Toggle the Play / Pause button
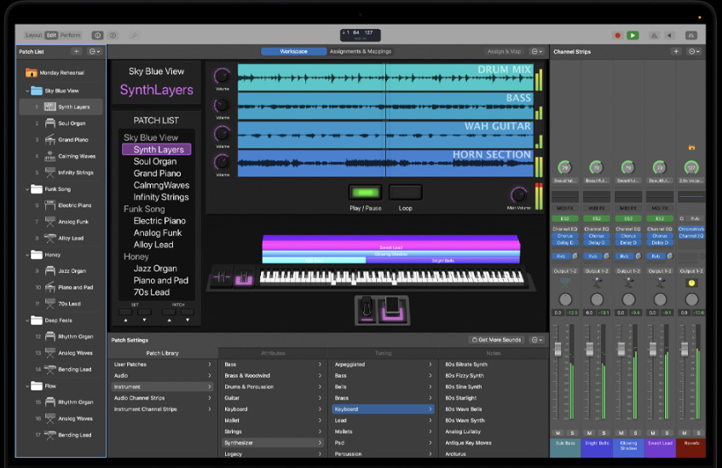The width and height of the screenshot is (722, 468). pos(365,192)
